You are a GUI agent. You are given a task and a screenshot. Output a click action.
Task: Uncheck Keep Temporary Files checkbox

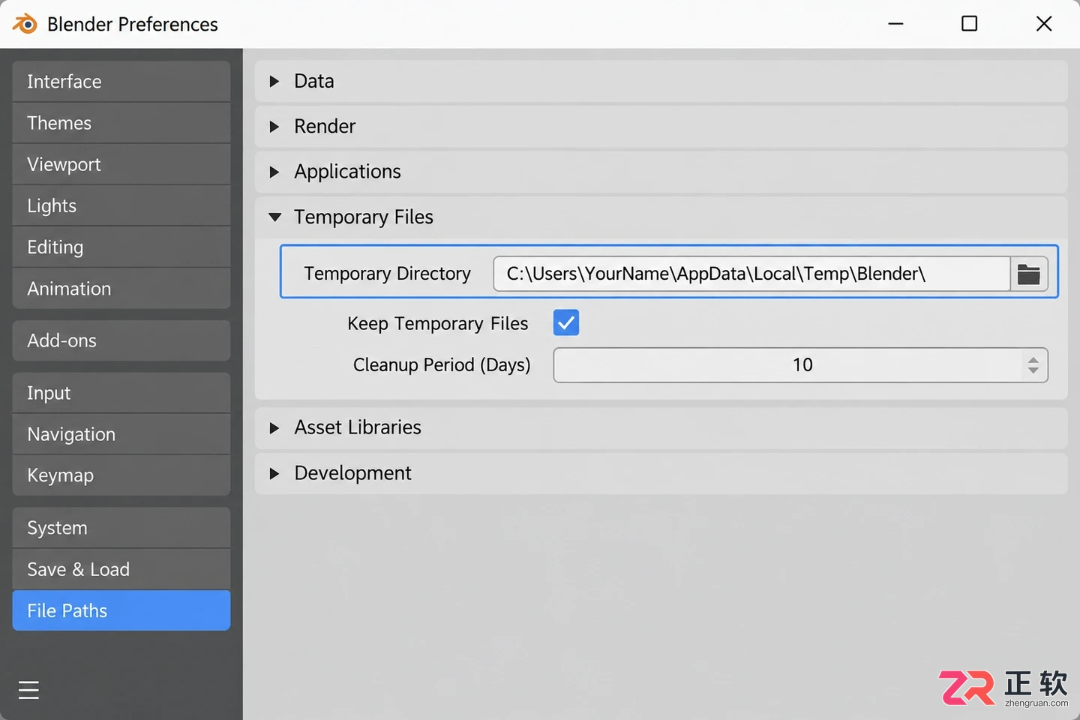(x=566, y=323)
